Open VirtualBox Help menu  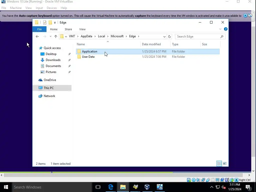(64, 8)
